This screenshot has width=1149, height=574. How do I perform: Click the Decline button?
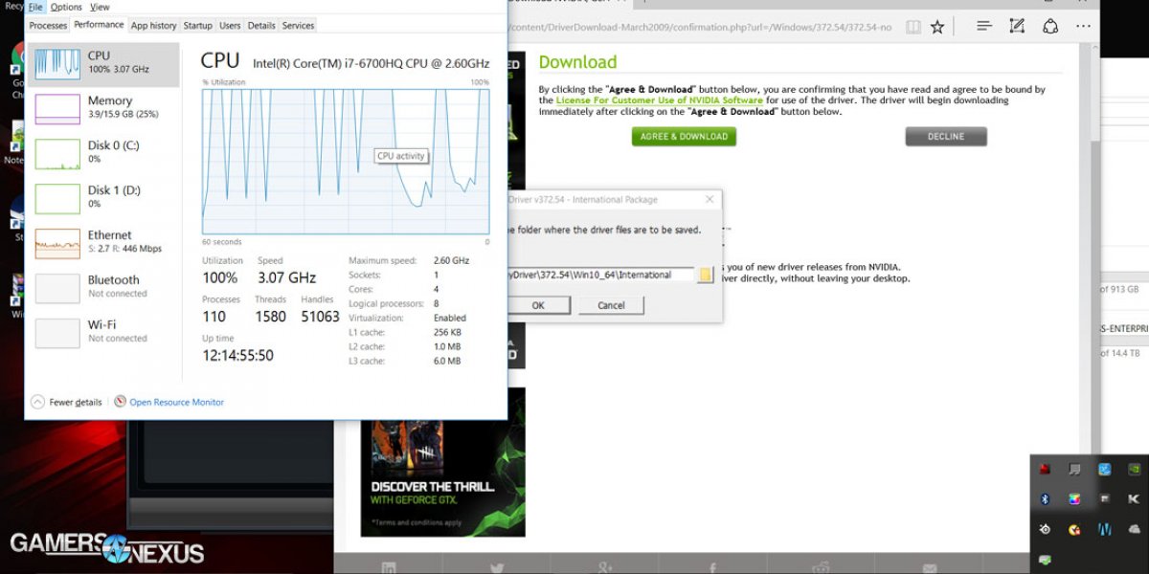click(x=945, y=136)
